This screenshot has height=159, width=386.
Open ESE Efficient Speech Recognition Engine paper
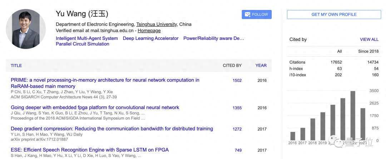(89, 150)
